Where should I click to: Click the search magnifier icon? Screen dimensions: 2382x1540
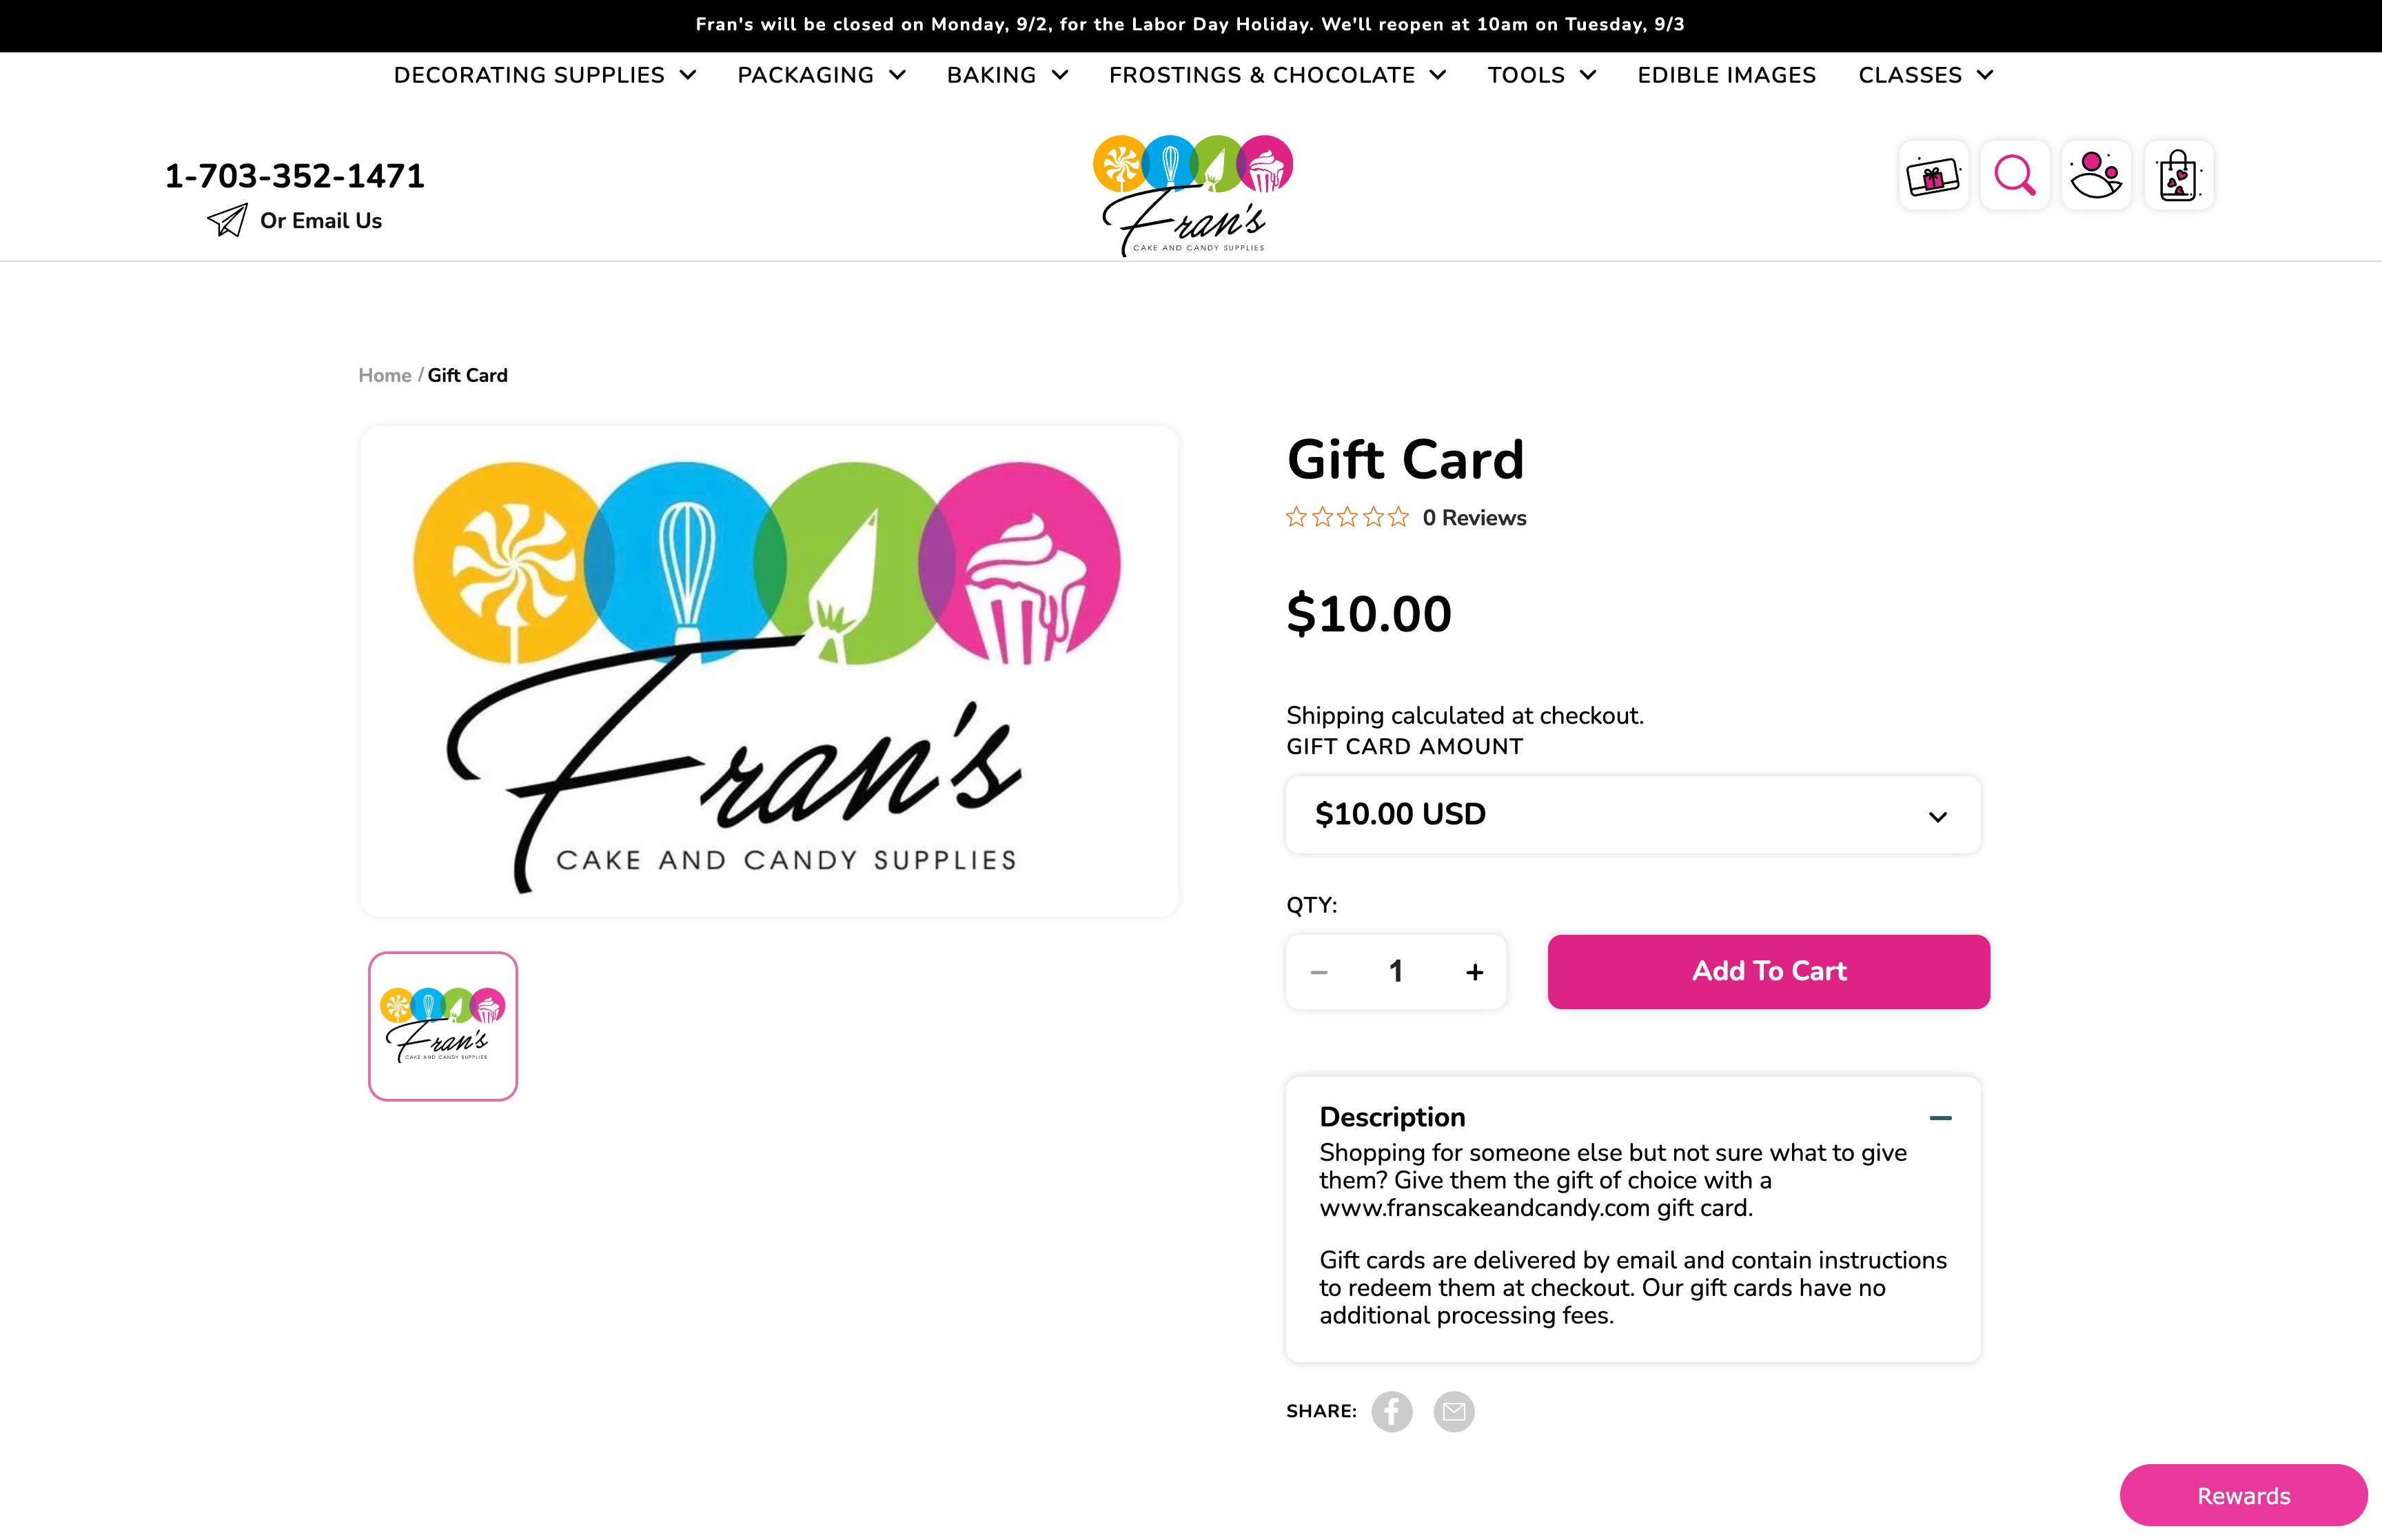tap(2015, 175)
